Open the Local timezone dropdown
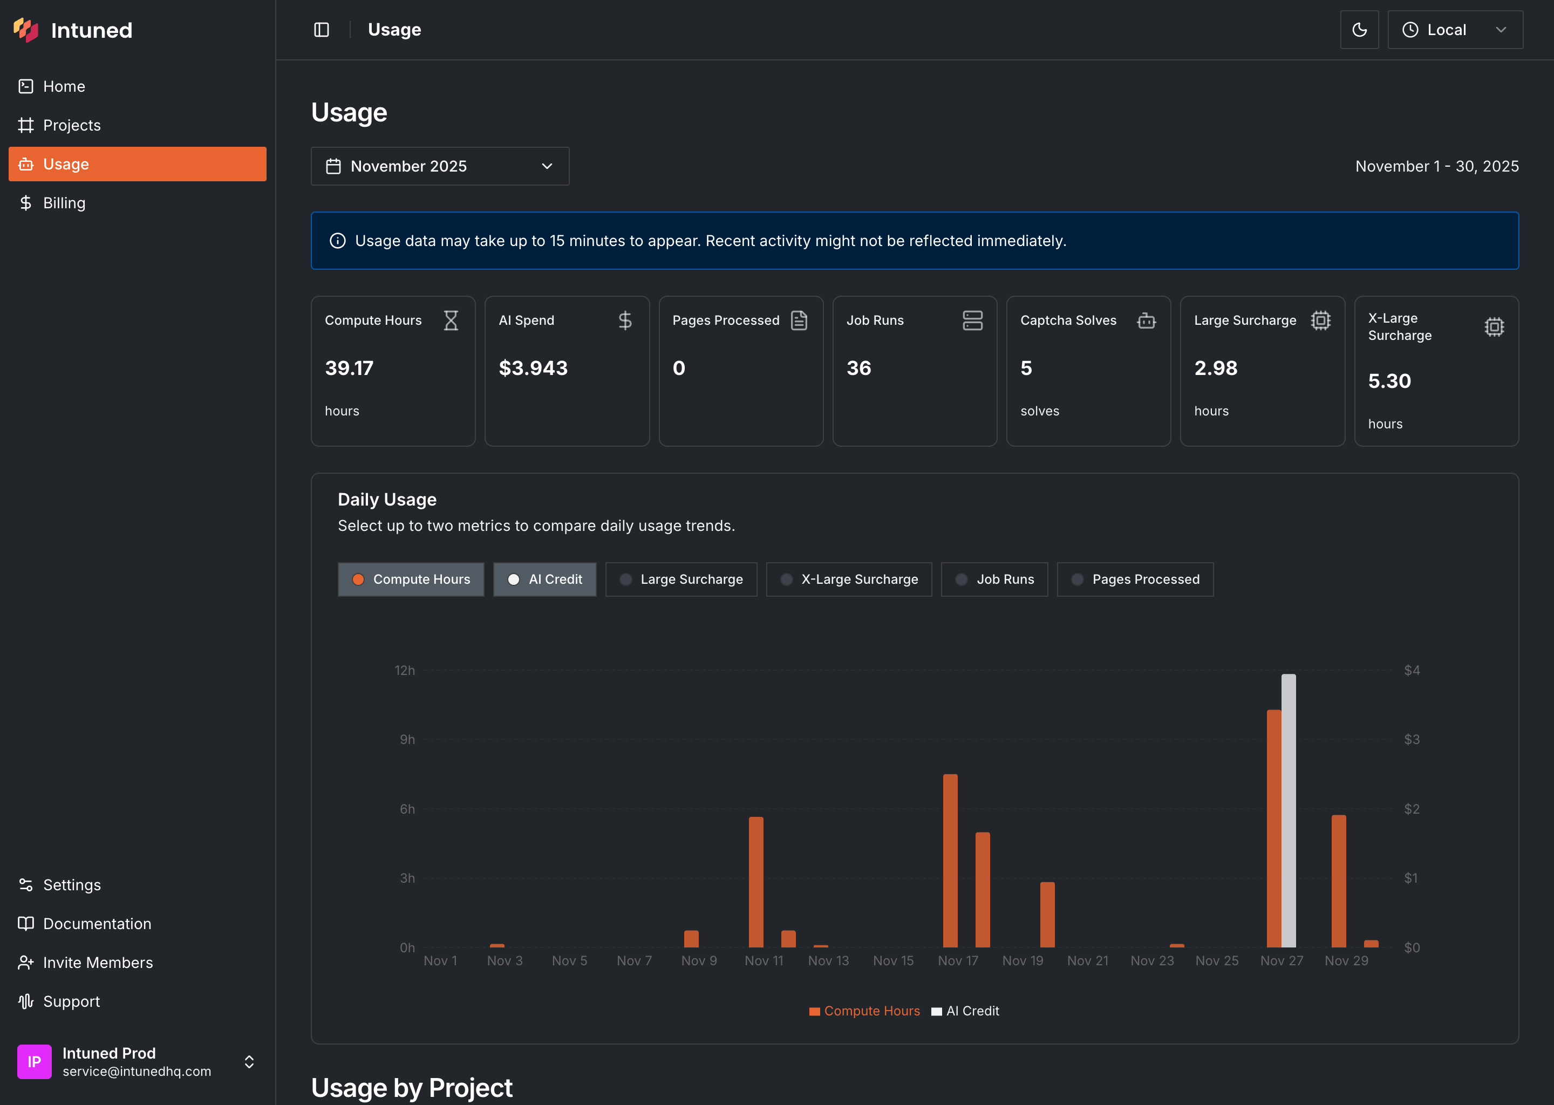The width and height of the screenshot is (1554, 1105). point(1455,29)
